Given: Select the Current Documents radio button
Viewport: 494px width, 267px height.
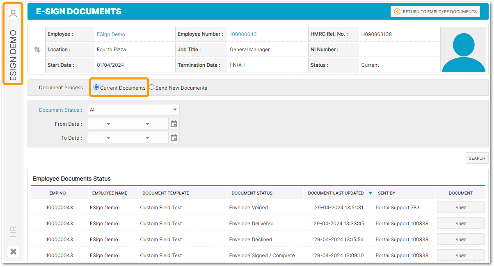Looking at the screenshot, I should coord(96,87).
